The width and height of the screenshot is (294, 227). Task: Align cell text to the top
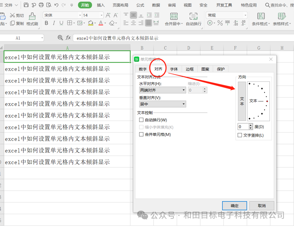pyautogui.click(x=126, y=15)
